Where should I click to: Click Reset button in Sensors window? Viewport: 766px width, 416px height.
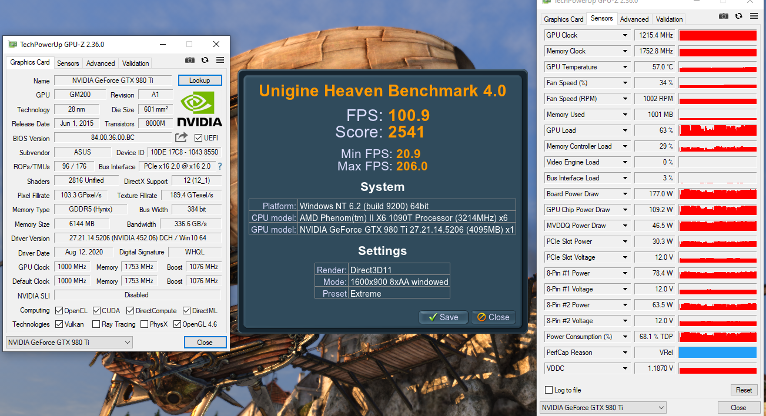(x=744, y=390)
